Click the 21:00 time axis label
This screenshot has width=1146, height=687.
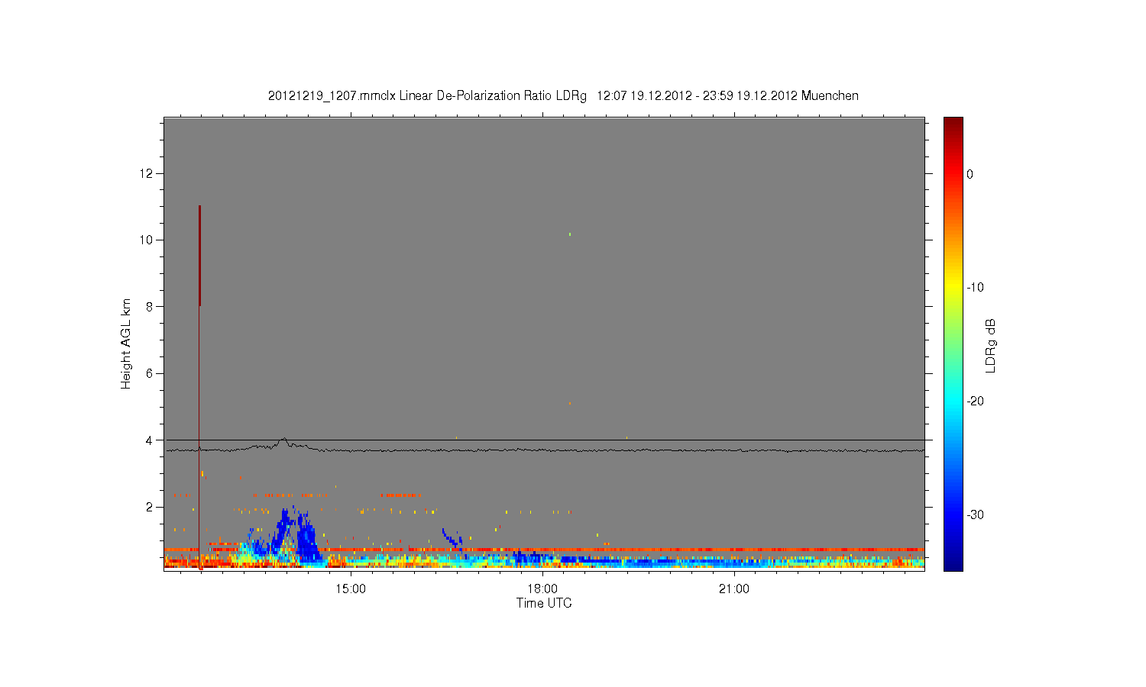[734, 589]
